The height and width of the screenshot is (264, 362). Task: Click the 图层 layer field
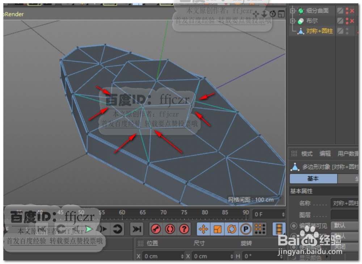pyautogui.click(x=345, y=215)
